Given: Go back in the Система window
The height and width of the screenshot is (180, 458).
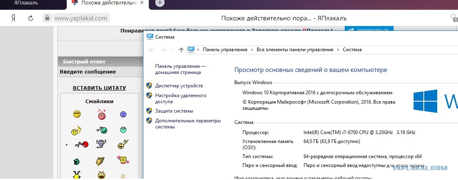Looking at the screenshot, I should click(x=151, y=50).
